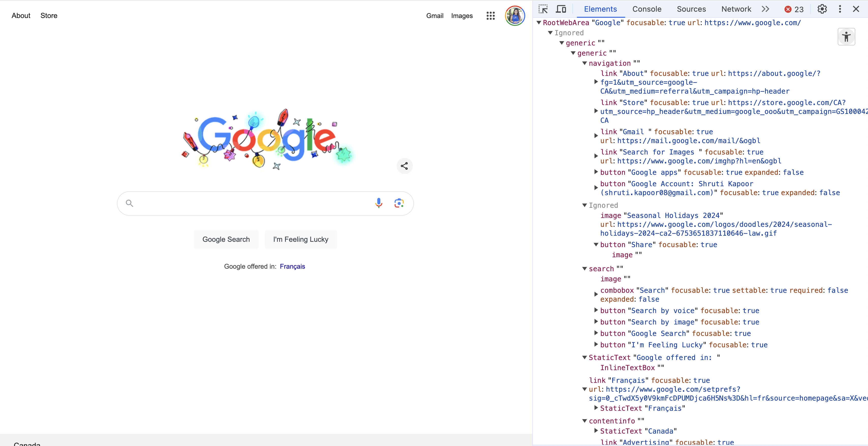Expand button Google Search node
868x446 pixels.
(596, 333)
